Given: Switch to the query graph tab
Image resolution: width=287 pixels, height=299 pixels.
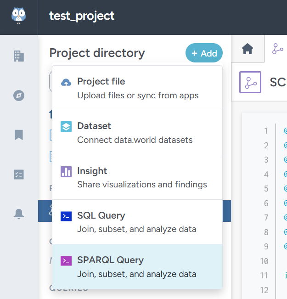Looking at the screenshot, I should point(277,49).
